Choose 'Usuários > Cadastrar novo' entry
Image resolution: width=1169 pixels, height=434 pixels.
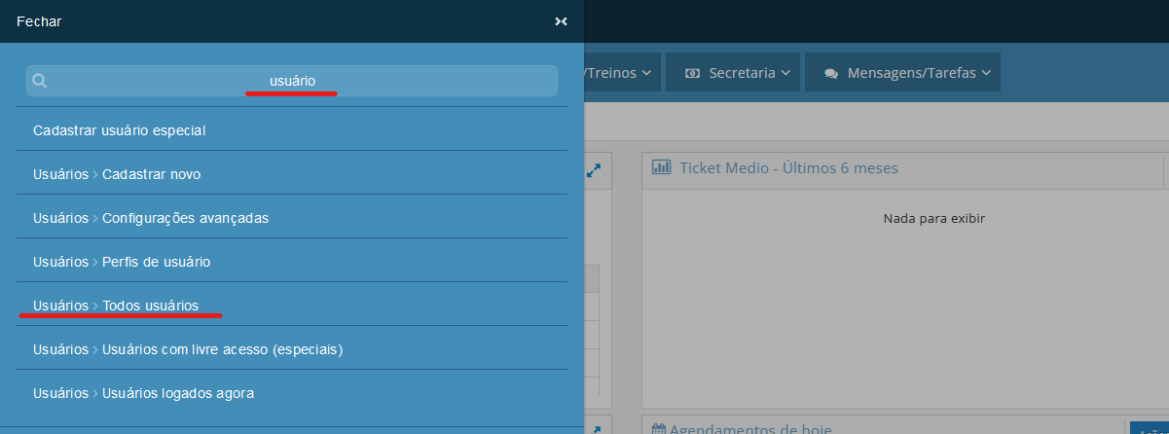point(117,174)
